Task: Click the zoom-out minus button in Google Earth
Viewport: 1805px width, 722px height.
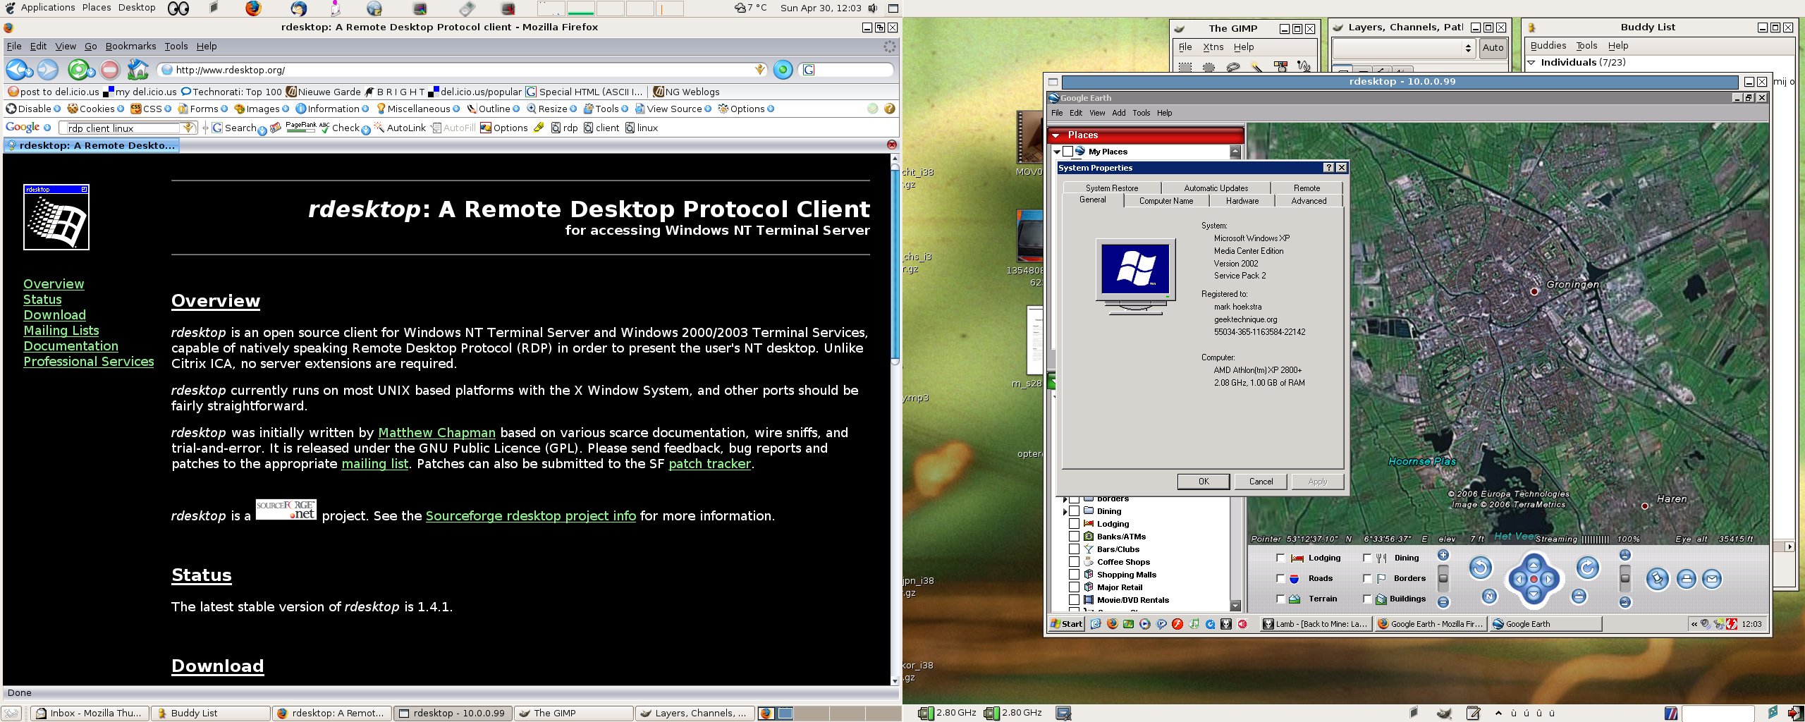Action: point(1443,602)
